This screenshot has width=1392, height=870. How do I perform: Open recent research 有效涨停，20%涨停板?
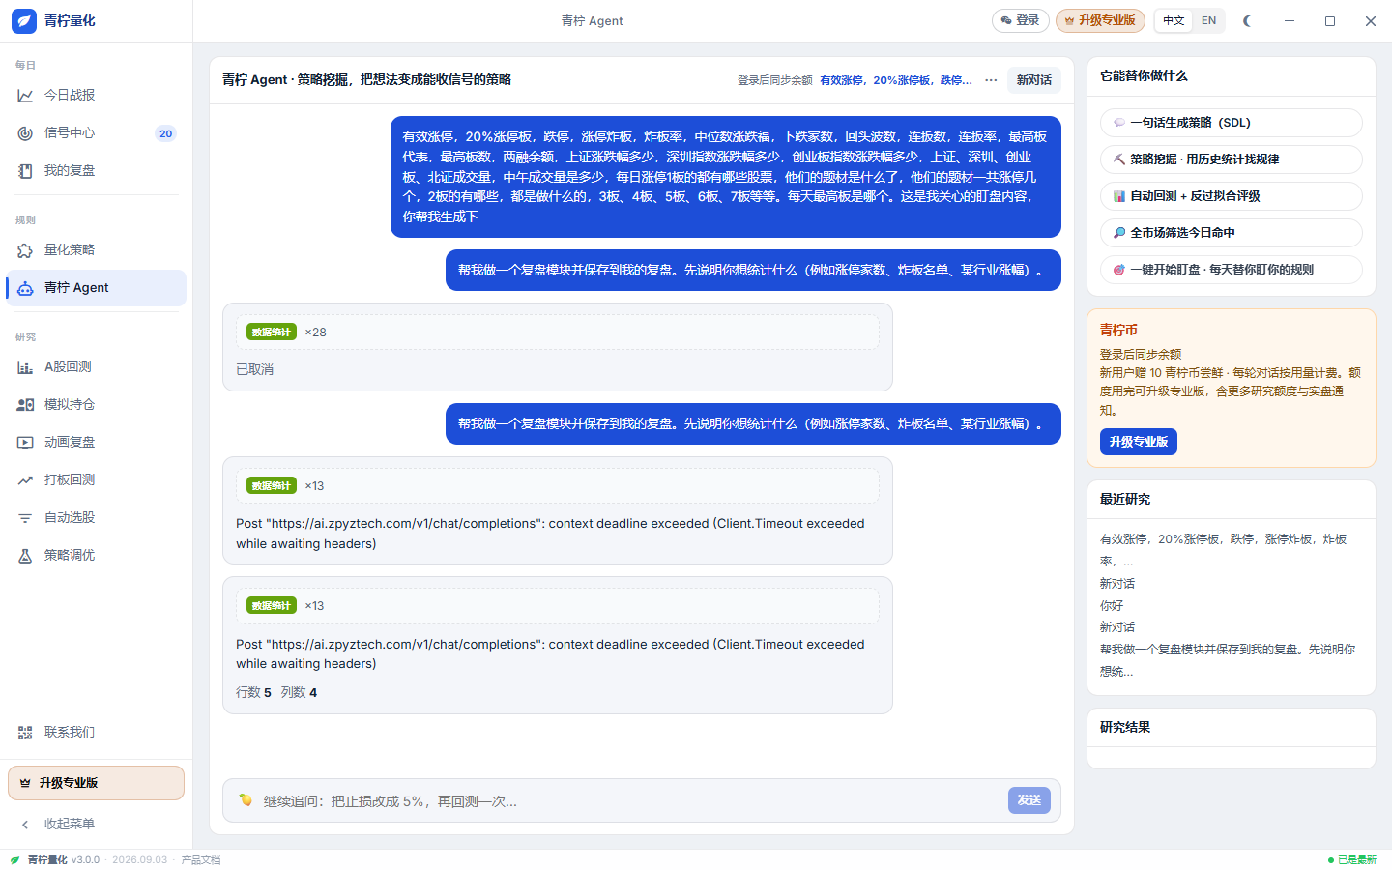click(x=1223, y=550)
